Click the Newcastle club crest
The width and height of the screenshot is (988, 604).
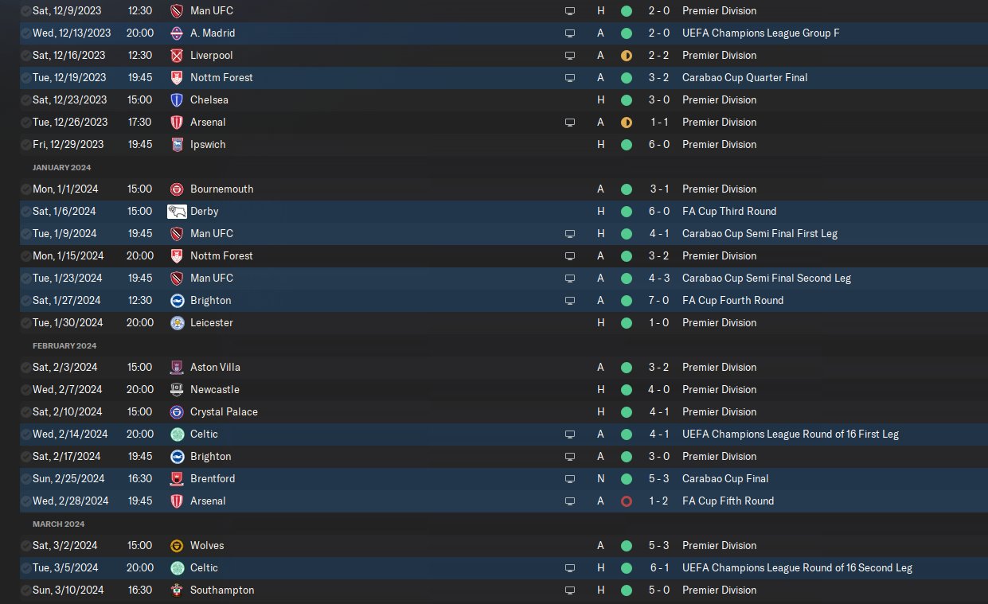pyautogui.click(x=177, y=390)
